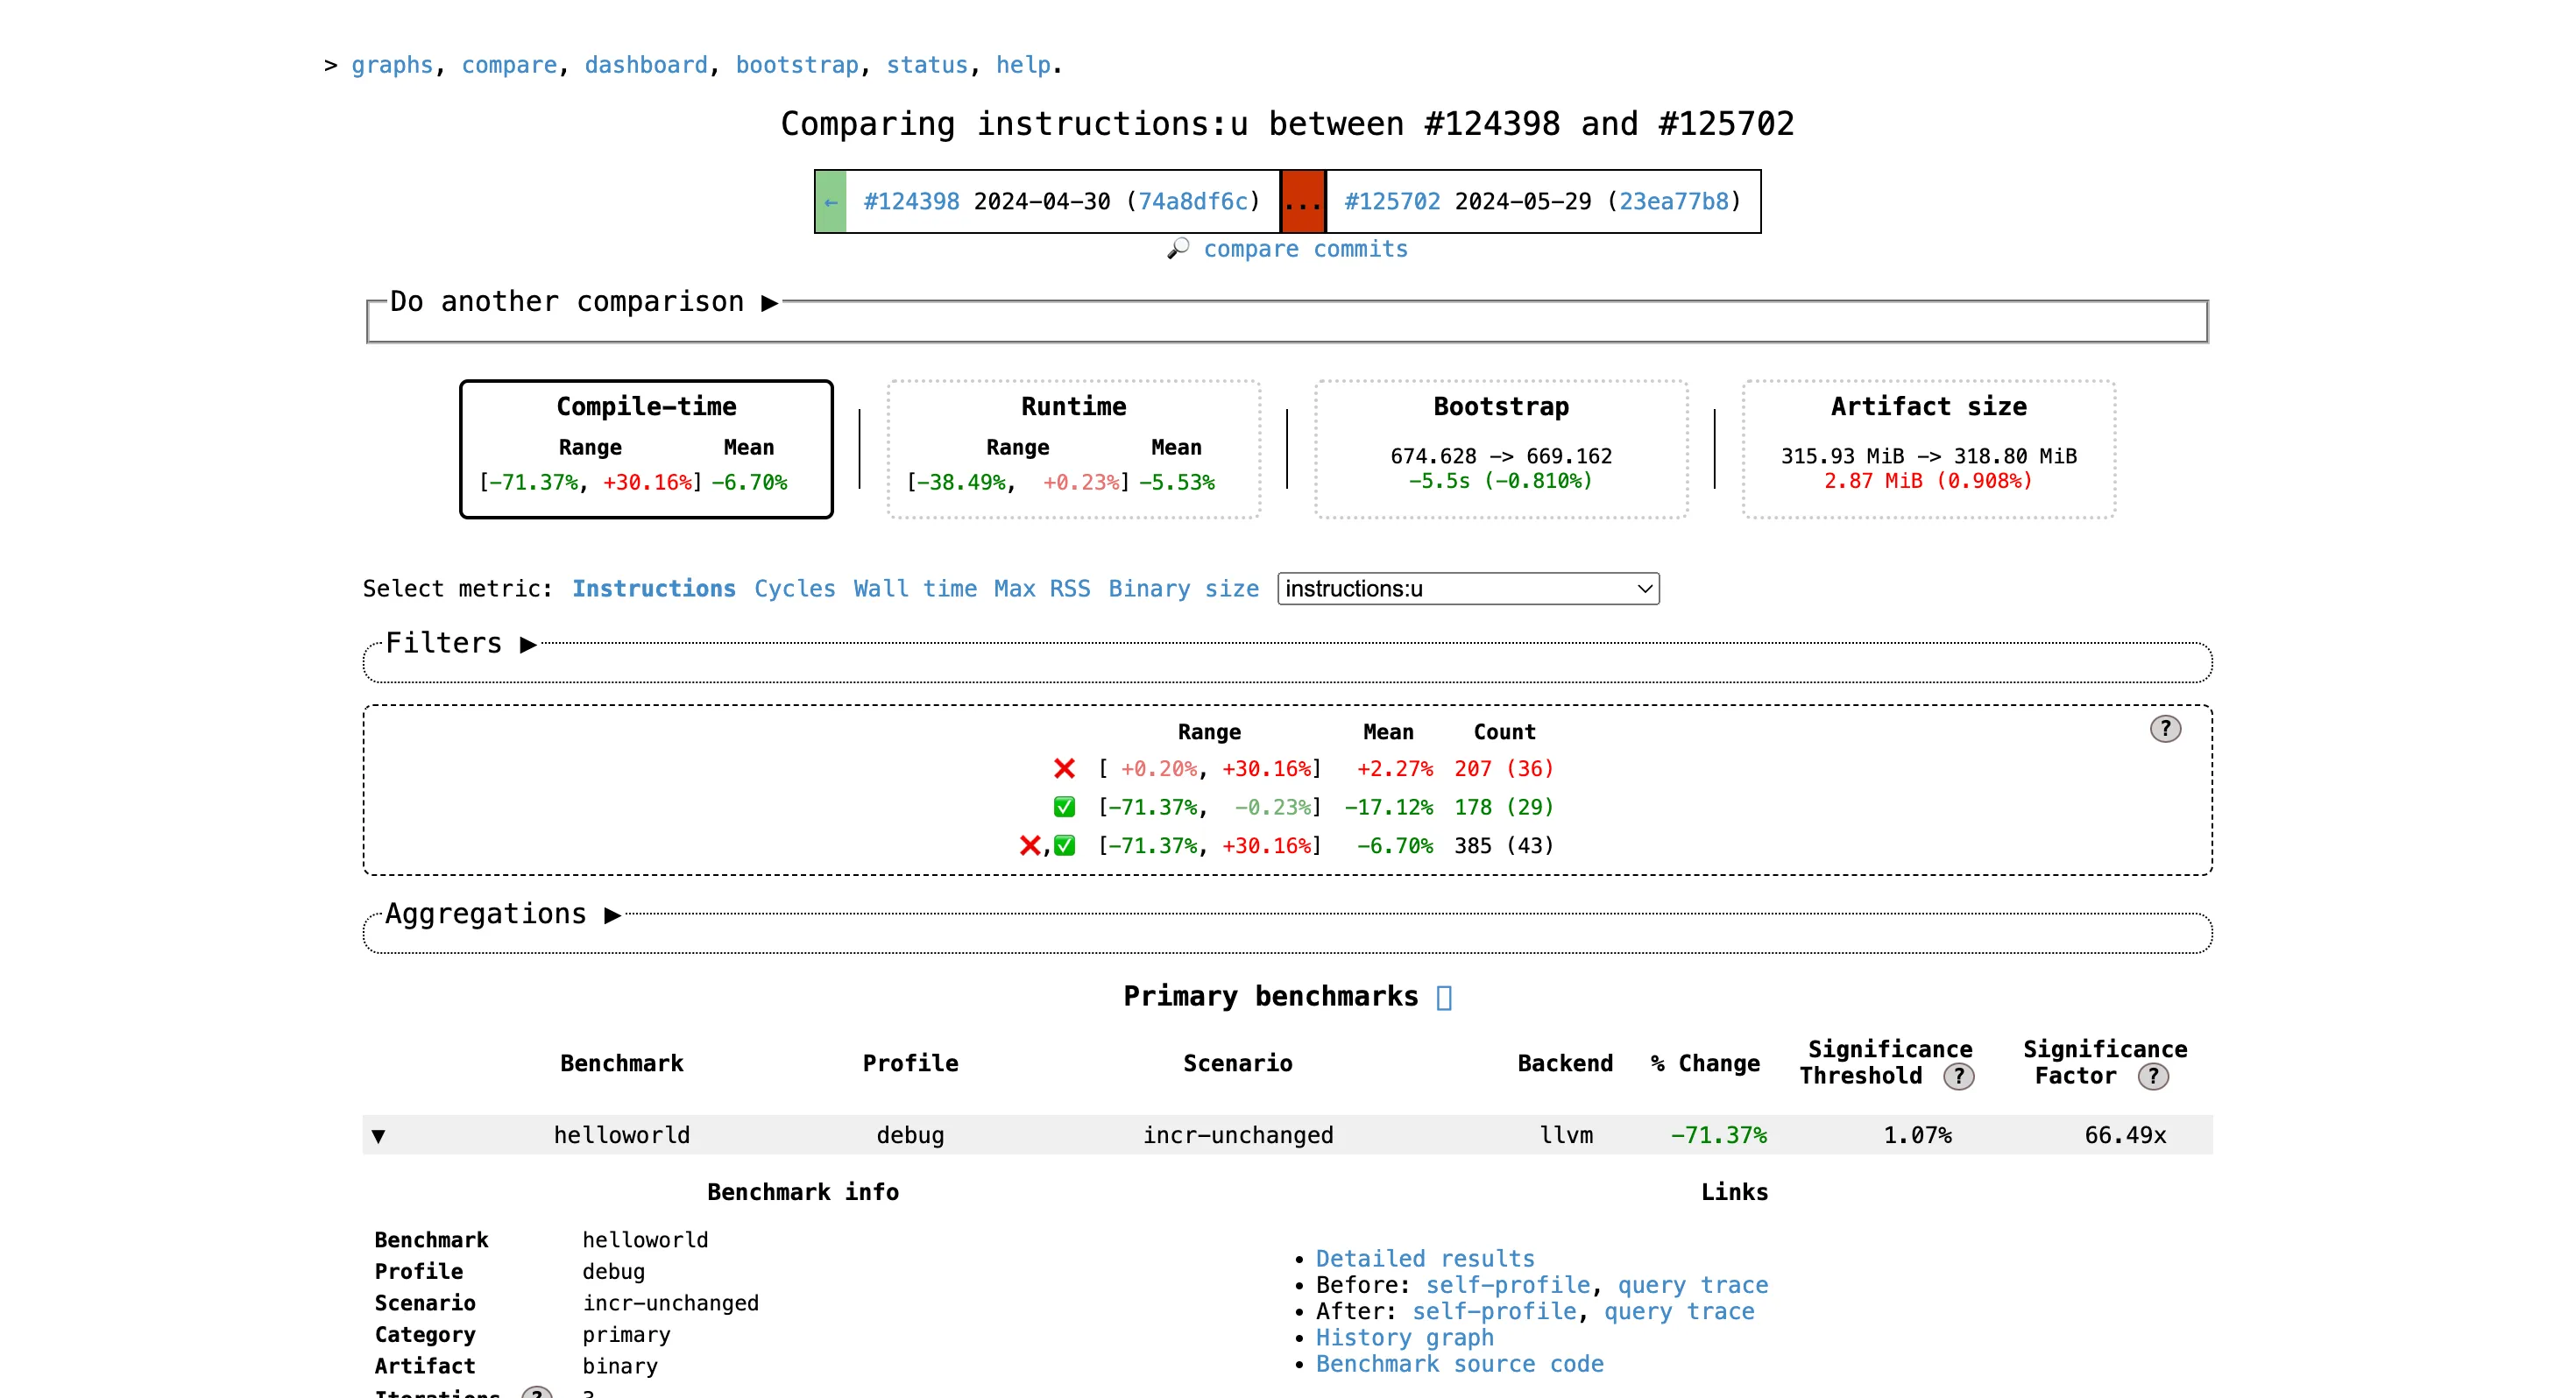Open the instructions:u metric dropdown
Screen dimensions: 2576x1398
pyautogui.click(x=1467, y=589)
